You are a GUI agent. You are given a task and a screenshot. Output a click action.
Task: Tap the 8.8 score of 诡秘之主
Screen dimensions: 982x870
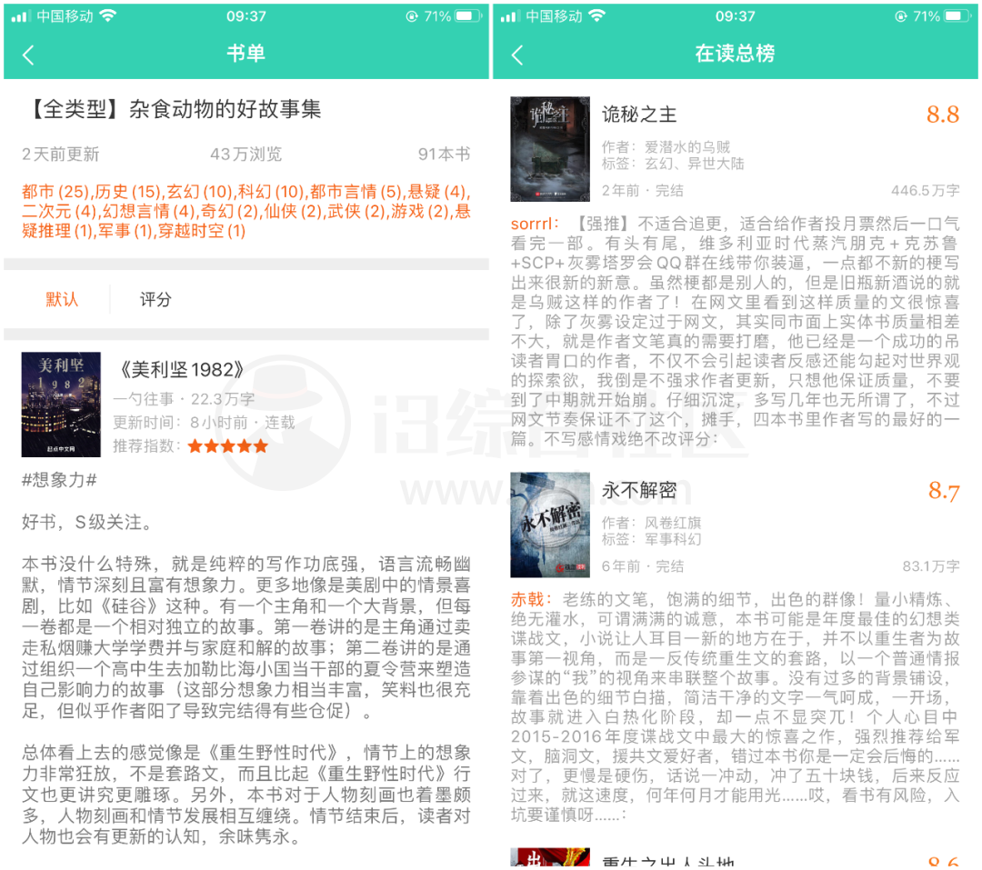pyautogui.click(x=943, y=115)
